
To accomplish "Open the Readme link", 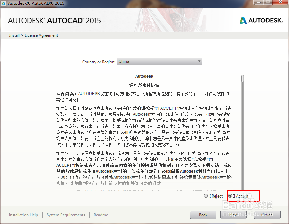I will (x=101, y=215).
